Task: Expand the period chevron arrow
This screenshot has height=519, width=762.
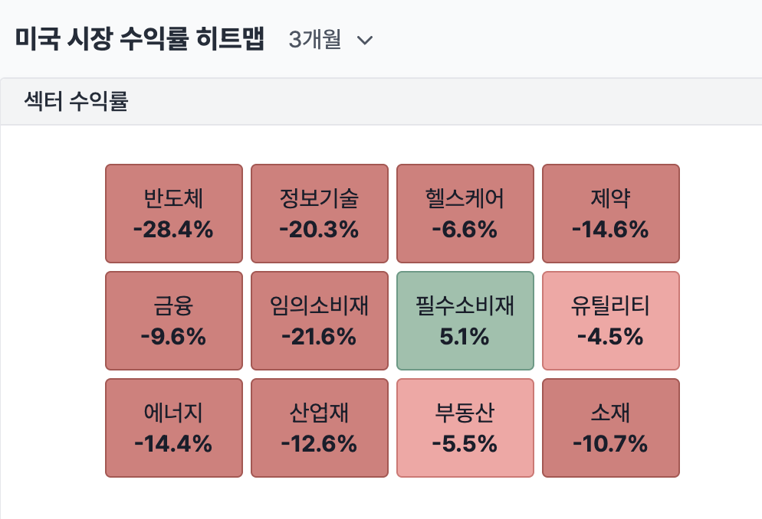Action: coord(365,41)
